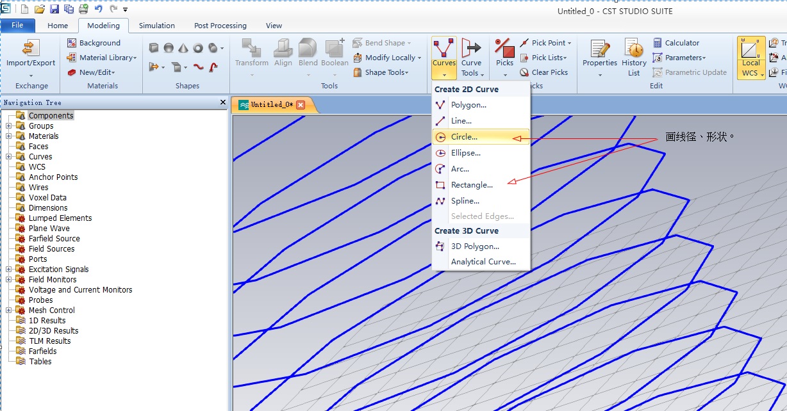Expand the Curves node in Navigation Tree
This screenshot has height=411, width=787.
(9, 157)
